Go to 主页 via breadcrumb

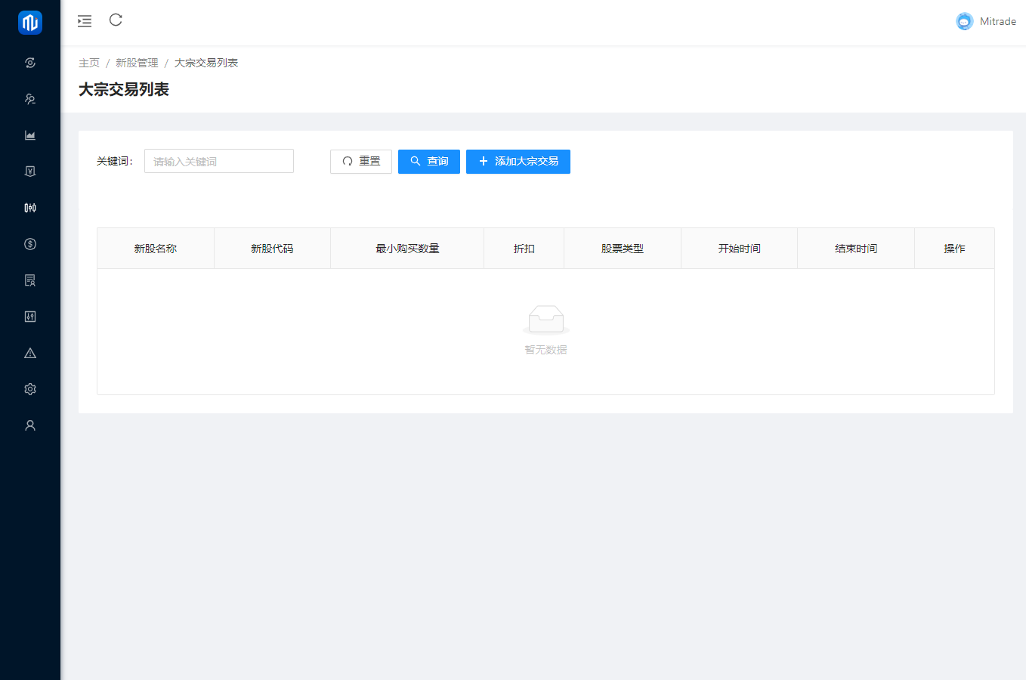(89, 63)
